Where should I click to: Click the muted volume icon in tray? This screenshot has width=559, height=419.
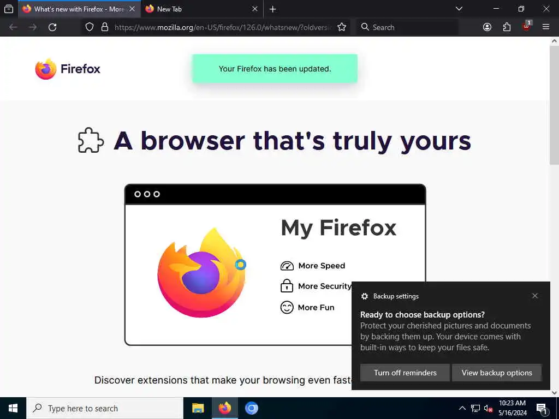(x=489, y=408)
